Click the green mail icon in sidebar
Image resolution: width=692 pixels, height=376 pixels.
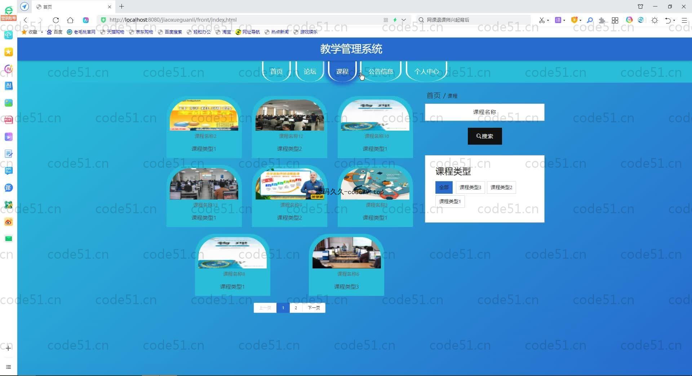[9, 239]
